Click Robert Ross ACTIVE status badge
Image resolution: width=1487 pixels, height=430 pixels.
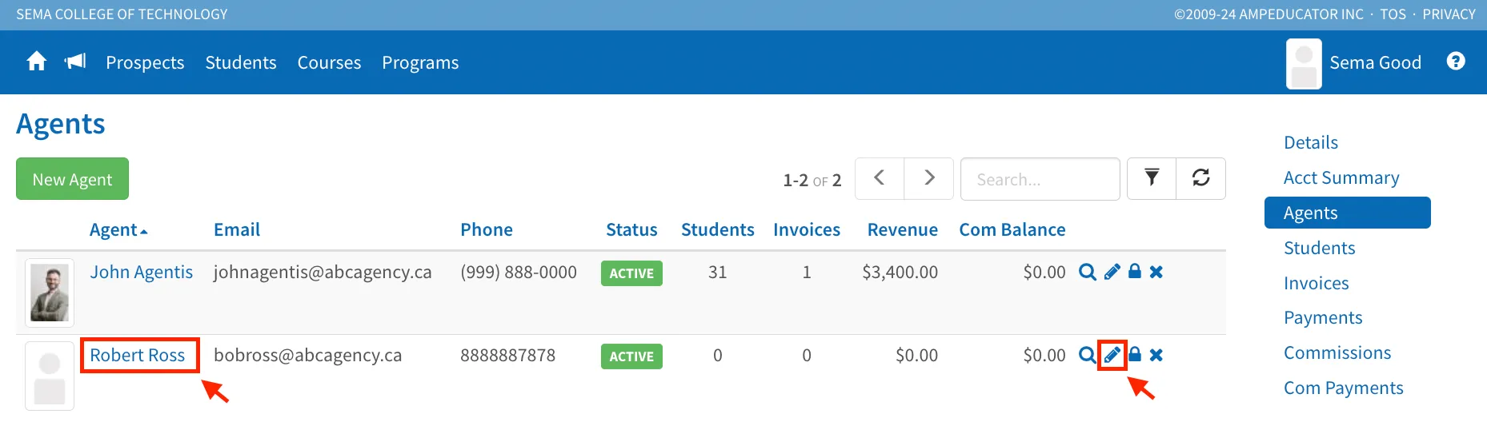(631, 356)
